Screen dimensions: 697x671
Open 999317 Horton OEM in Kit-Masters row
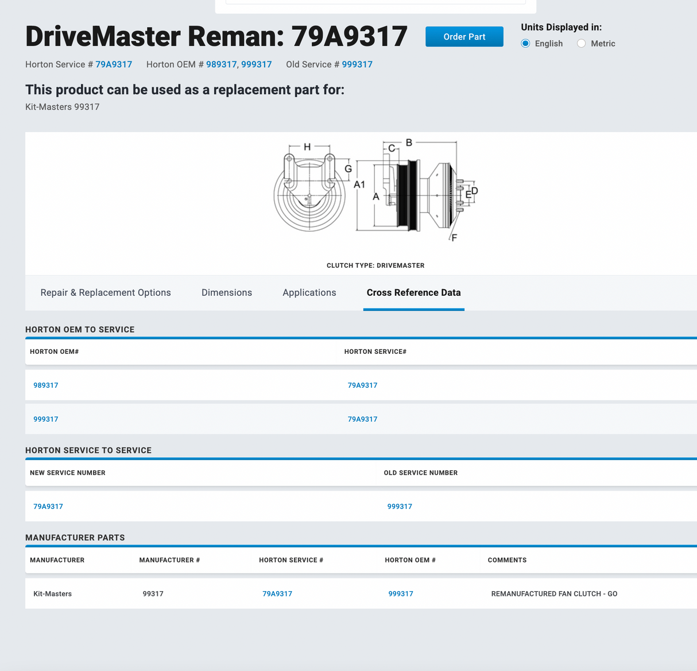point(401,594)
